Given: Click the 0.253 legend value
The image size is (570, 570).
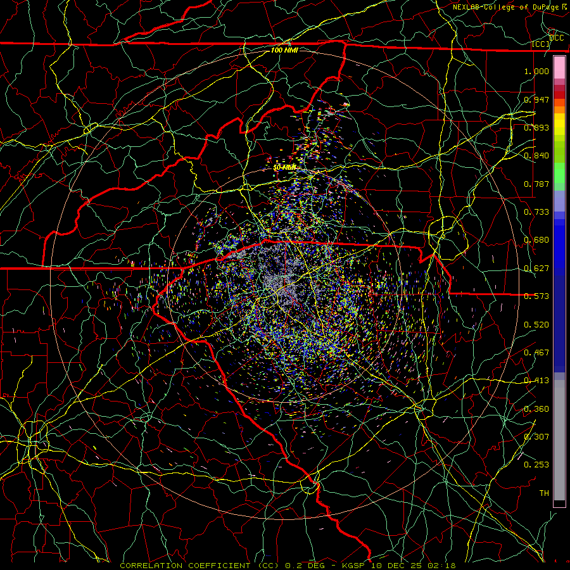Looking at the screenshot, I should pos(536,465).
